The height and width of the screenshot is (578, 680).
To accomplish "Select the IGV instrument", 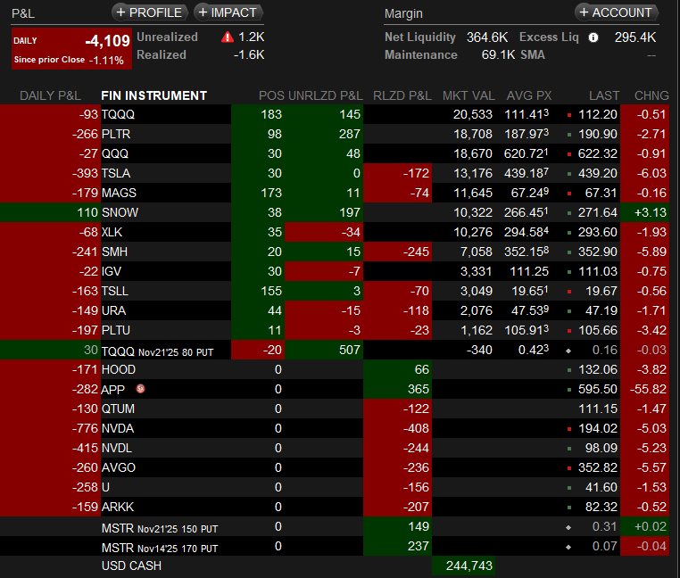I will [111, 271].
